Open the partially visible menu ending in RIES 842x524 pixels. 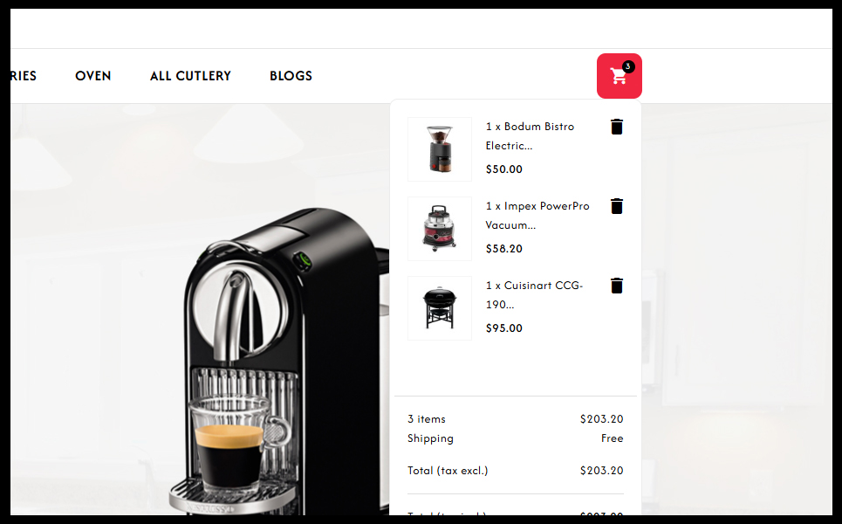(24, 76)
